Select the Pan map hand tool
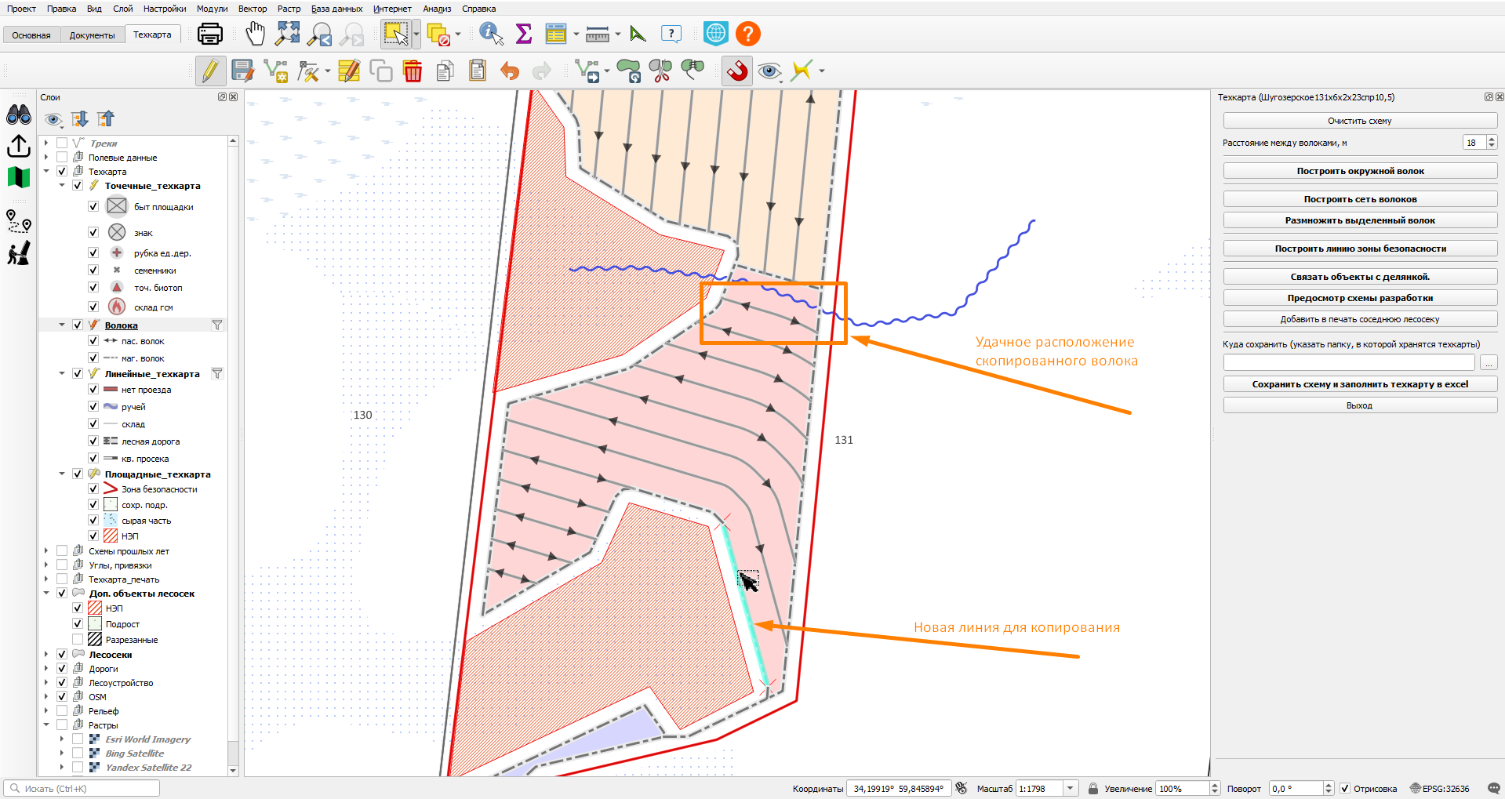1505x799 pixels. [255, 34]
